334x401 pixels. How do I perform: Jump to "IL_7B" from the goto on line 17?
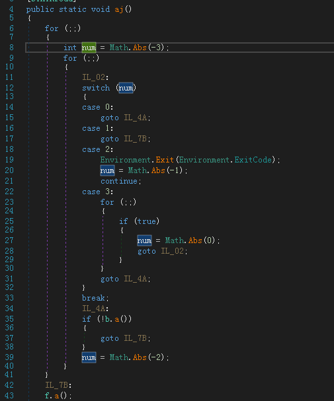pos(136,139)
